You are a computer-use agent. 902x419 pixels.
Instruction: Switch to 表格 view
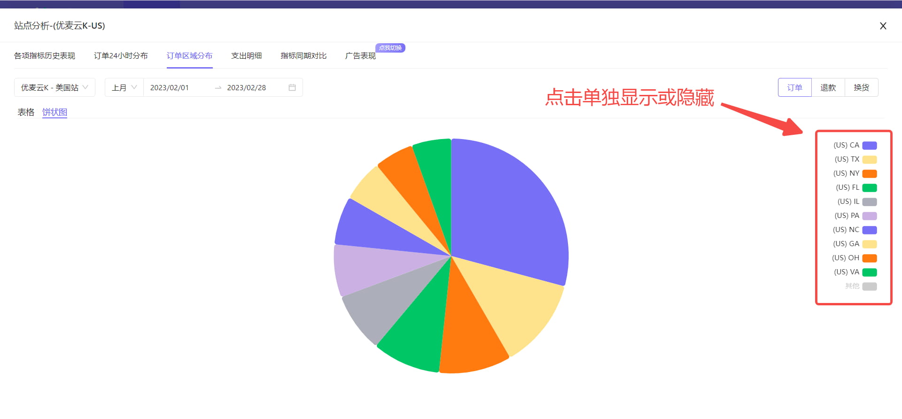click(x=26, y=112)
